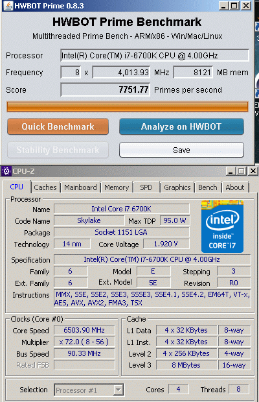Click the Stepping value 3
This screenshot has width=259, height=402.
(234, 271)
